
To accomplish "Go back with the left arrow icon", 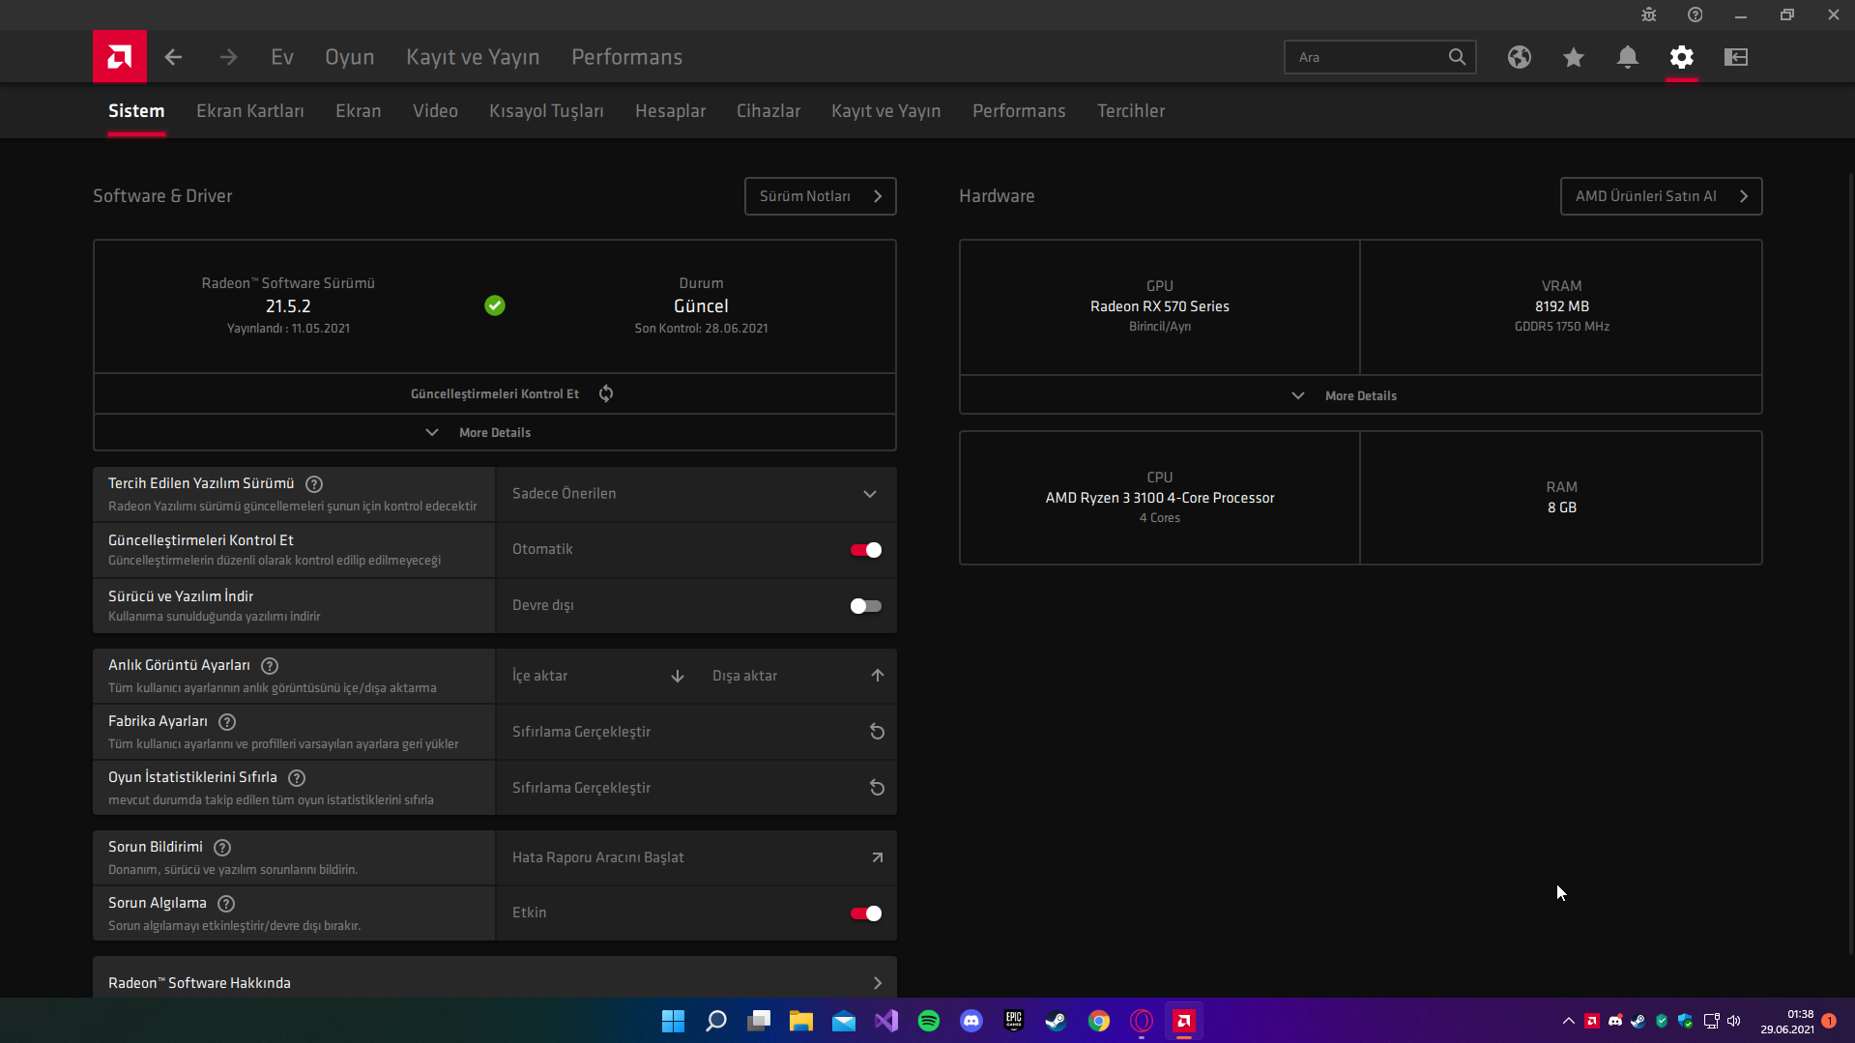I will click(x=173, y=57).
